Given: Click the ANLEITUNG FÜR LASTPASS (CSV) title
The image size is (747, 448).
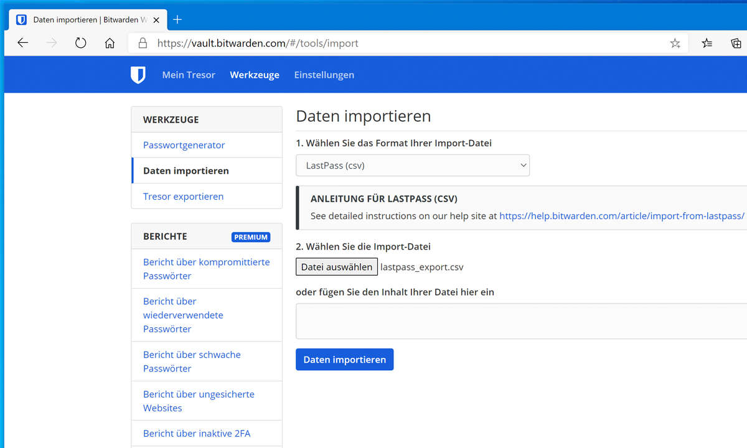Looking at the screenshot, I should (384, 199).
